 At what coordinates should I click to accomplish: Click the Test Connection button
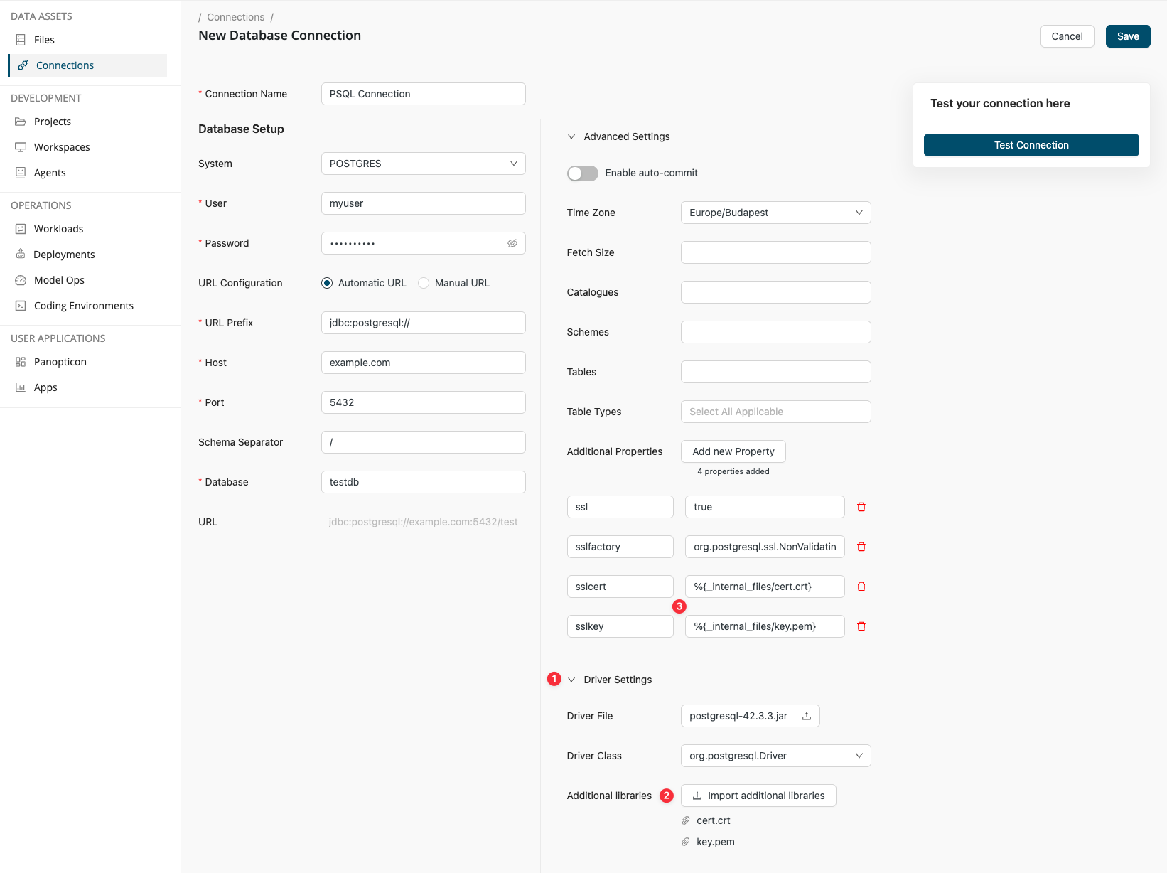pyautogui.click(x=1031, y=145)
